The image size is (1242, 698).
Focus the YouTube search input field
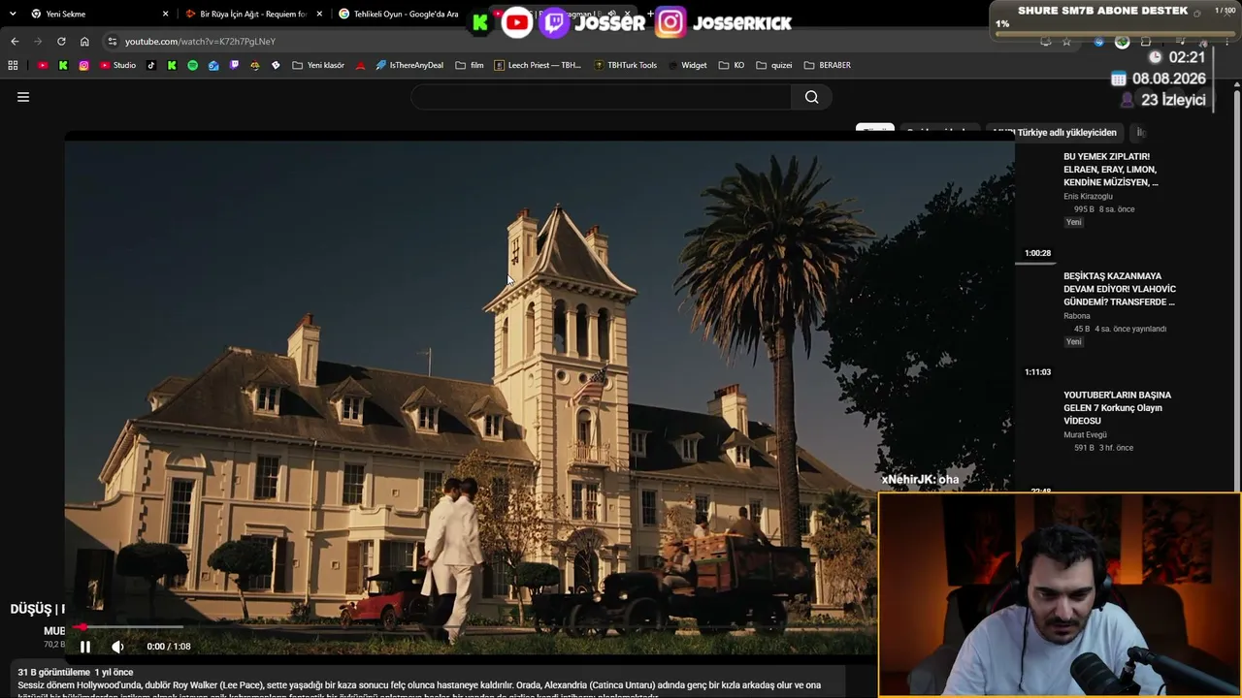[x=602, y=97]
